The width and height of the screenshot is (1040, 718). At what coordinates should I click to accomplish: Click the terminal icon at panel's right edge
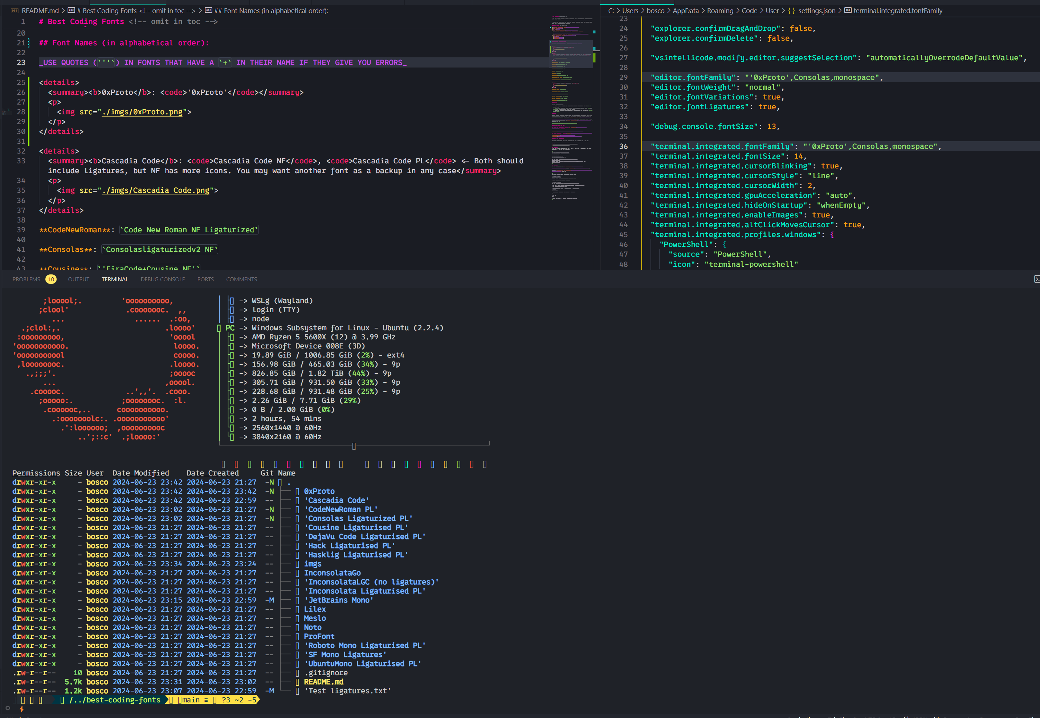pos(1036,280)
